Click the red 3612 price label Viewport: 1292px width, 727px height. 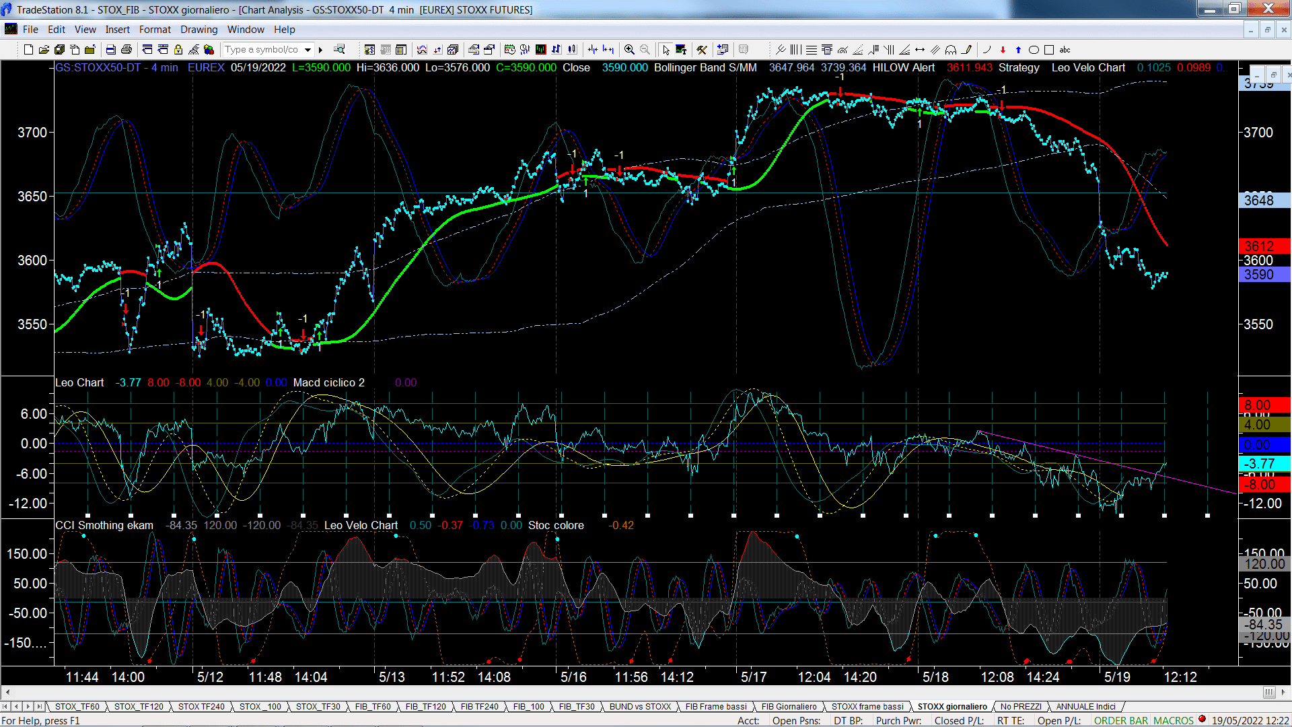pyautogui.click(x=1264, y=246)
